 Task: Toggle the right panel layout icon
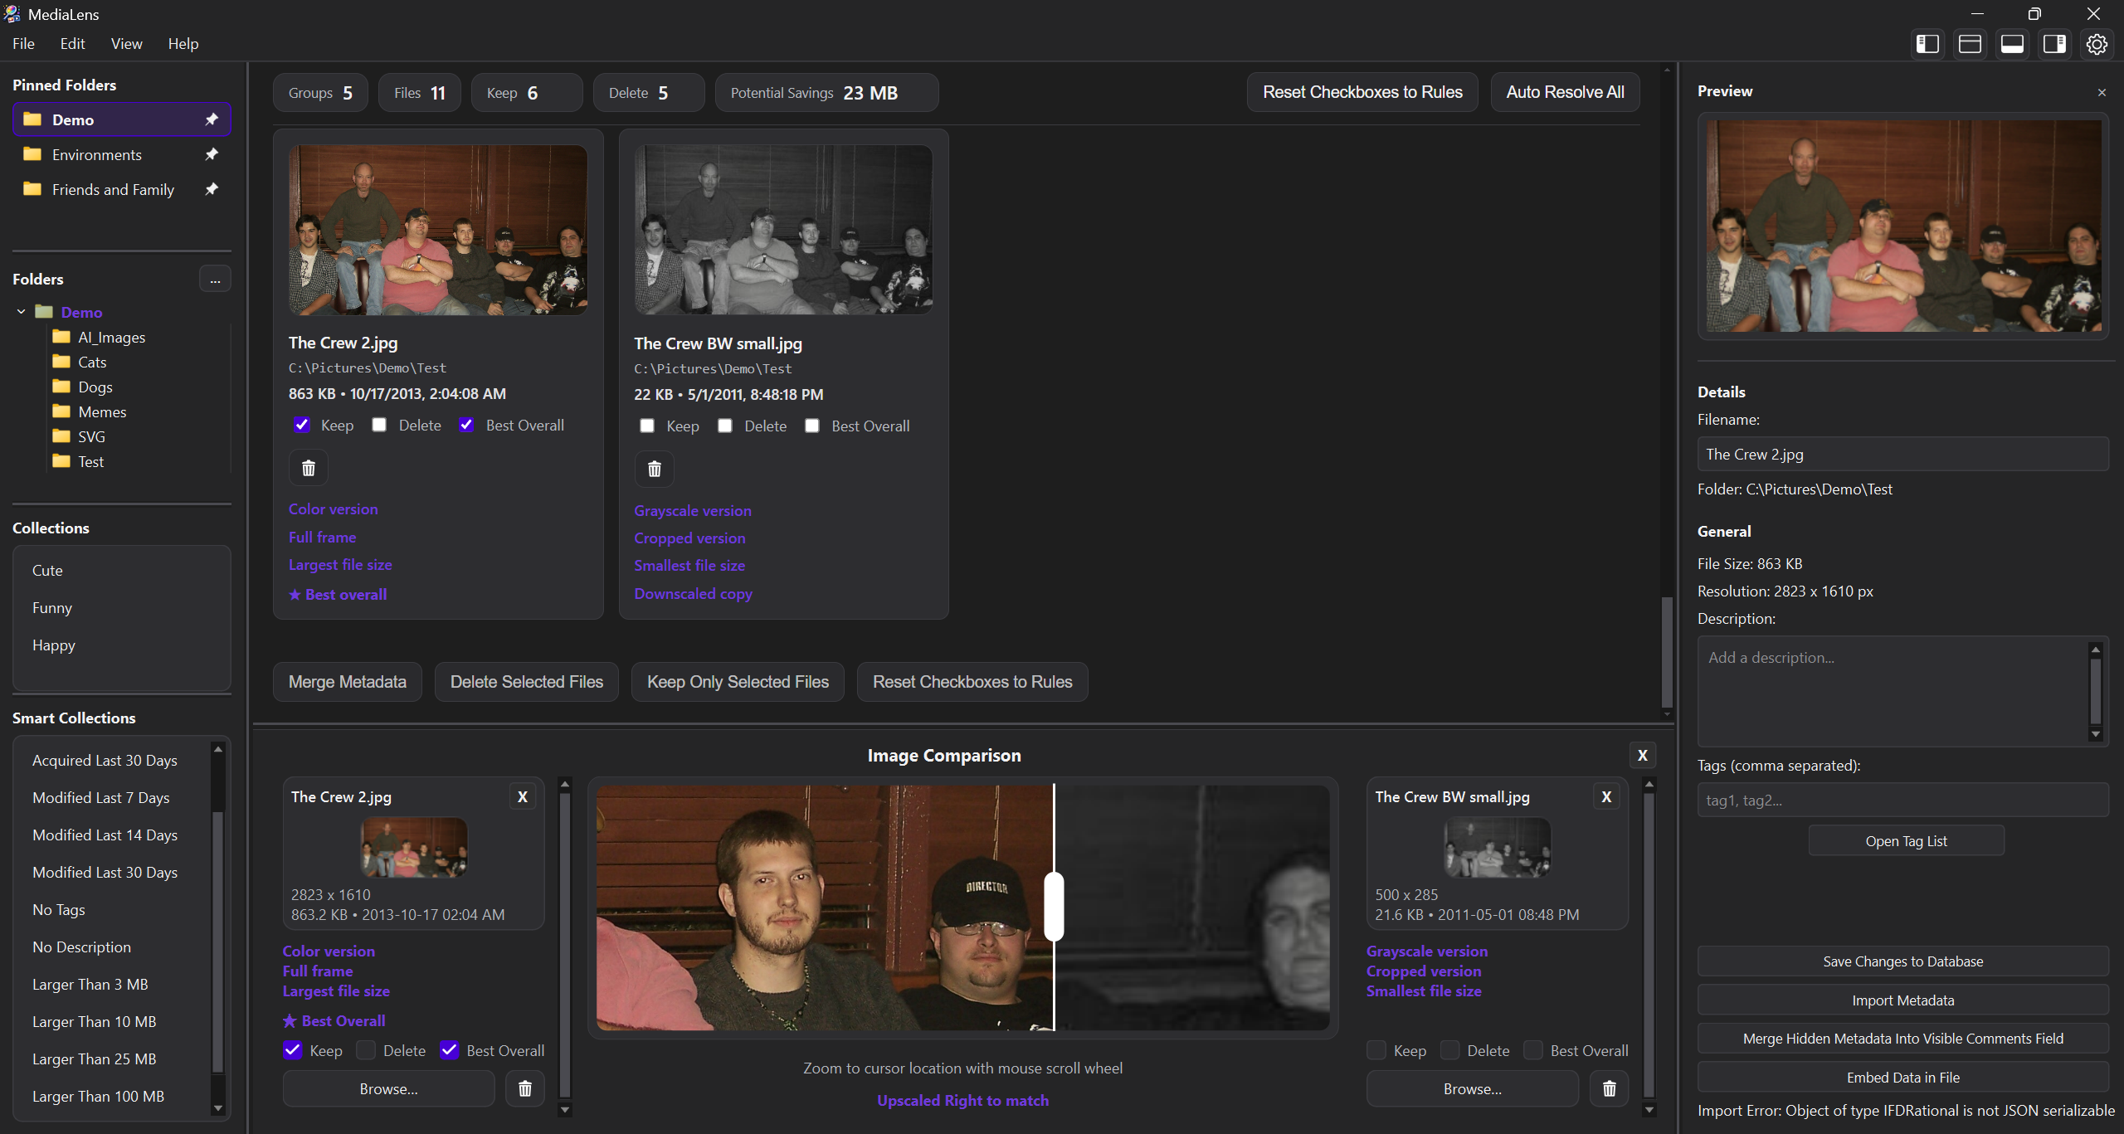2054,44
